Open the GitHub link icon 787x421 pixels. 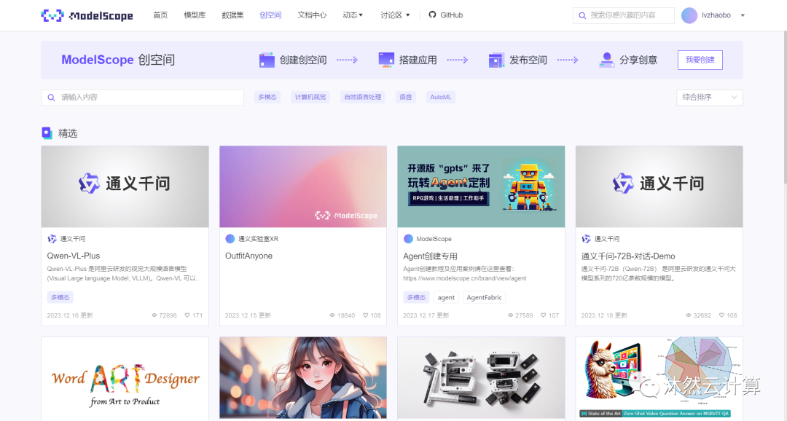(x=432, y=15)
